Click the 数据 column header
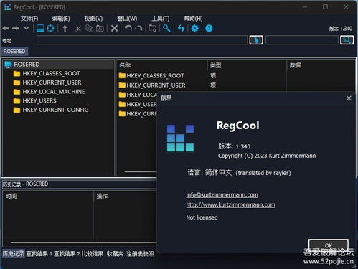 [295, 65]
